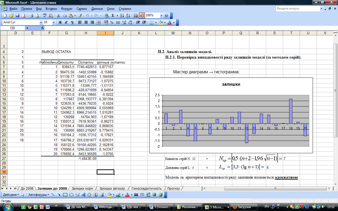The height and width of the screenshot is (211, 338).
Task: Click the Cut scissors icon
Action: tap(58, 16)
